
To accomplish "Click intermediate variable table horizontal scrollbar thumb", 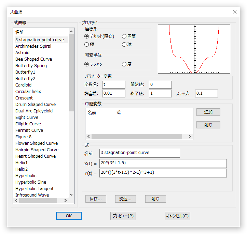I will [x=137, y=136].
